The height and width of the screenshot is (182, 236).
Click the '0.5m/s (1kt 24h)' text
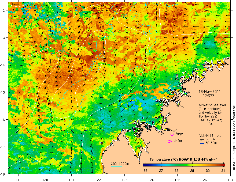[210, 120]
